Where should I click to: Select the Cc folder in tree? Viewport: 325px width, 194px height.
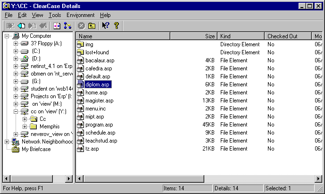42,119
